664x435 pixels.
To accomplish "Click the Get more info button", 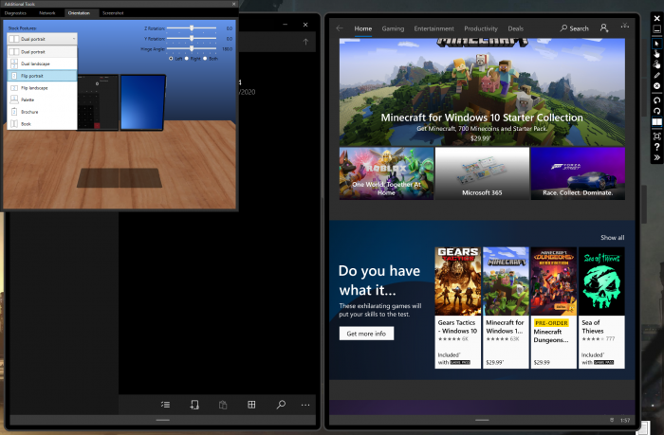I will click(x=366, y=334).
